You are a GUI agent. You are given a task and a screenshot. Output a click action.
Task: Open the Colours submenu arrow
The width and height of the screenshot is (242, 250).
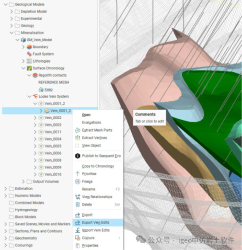coord(119,238)
